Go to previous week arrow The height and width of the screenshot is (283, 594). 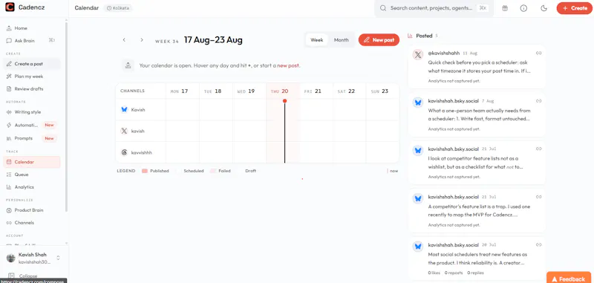click(x=124, y=40)
